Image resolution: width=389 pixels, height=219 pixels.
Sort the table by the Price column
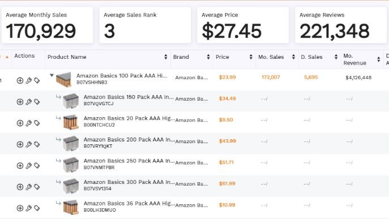(x=251, y=57)
